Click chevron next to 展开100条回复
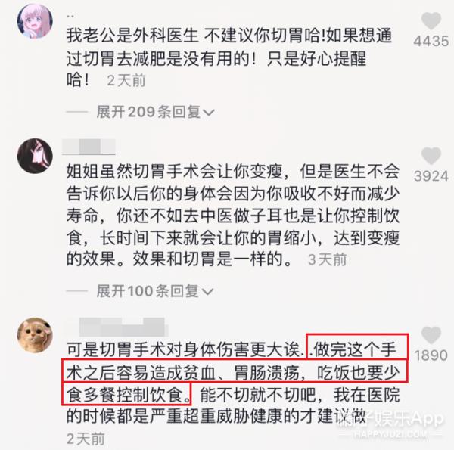The width and height of the screenshot is (454, 450). pos(207,292)
